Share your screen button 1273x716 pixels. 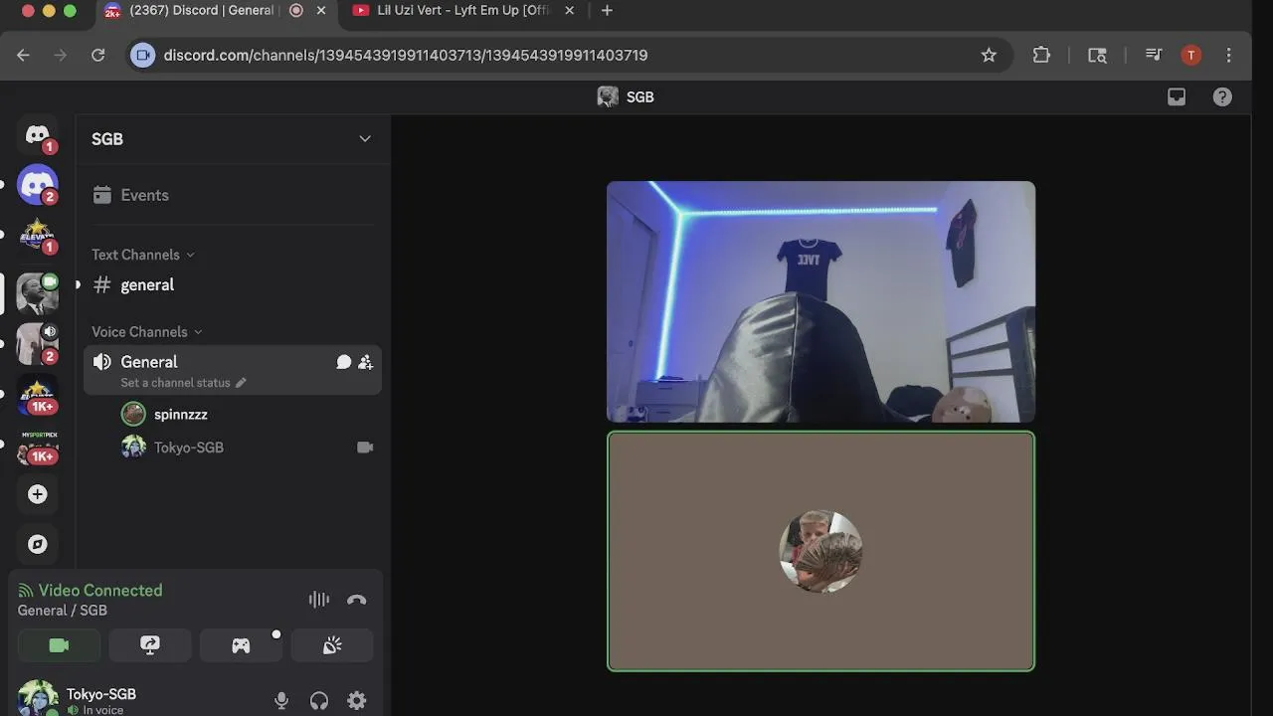(x=150, y=645)
